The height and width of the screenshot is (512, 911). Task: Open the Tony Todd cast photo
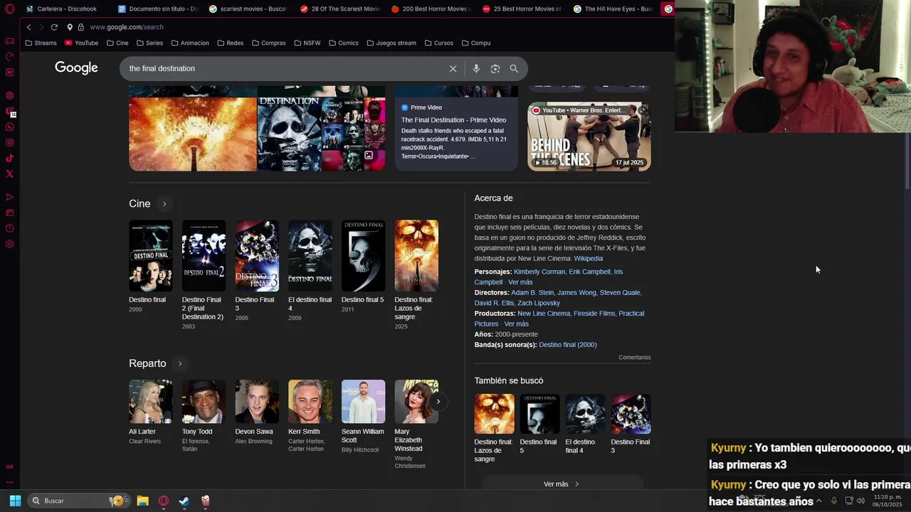204,402
